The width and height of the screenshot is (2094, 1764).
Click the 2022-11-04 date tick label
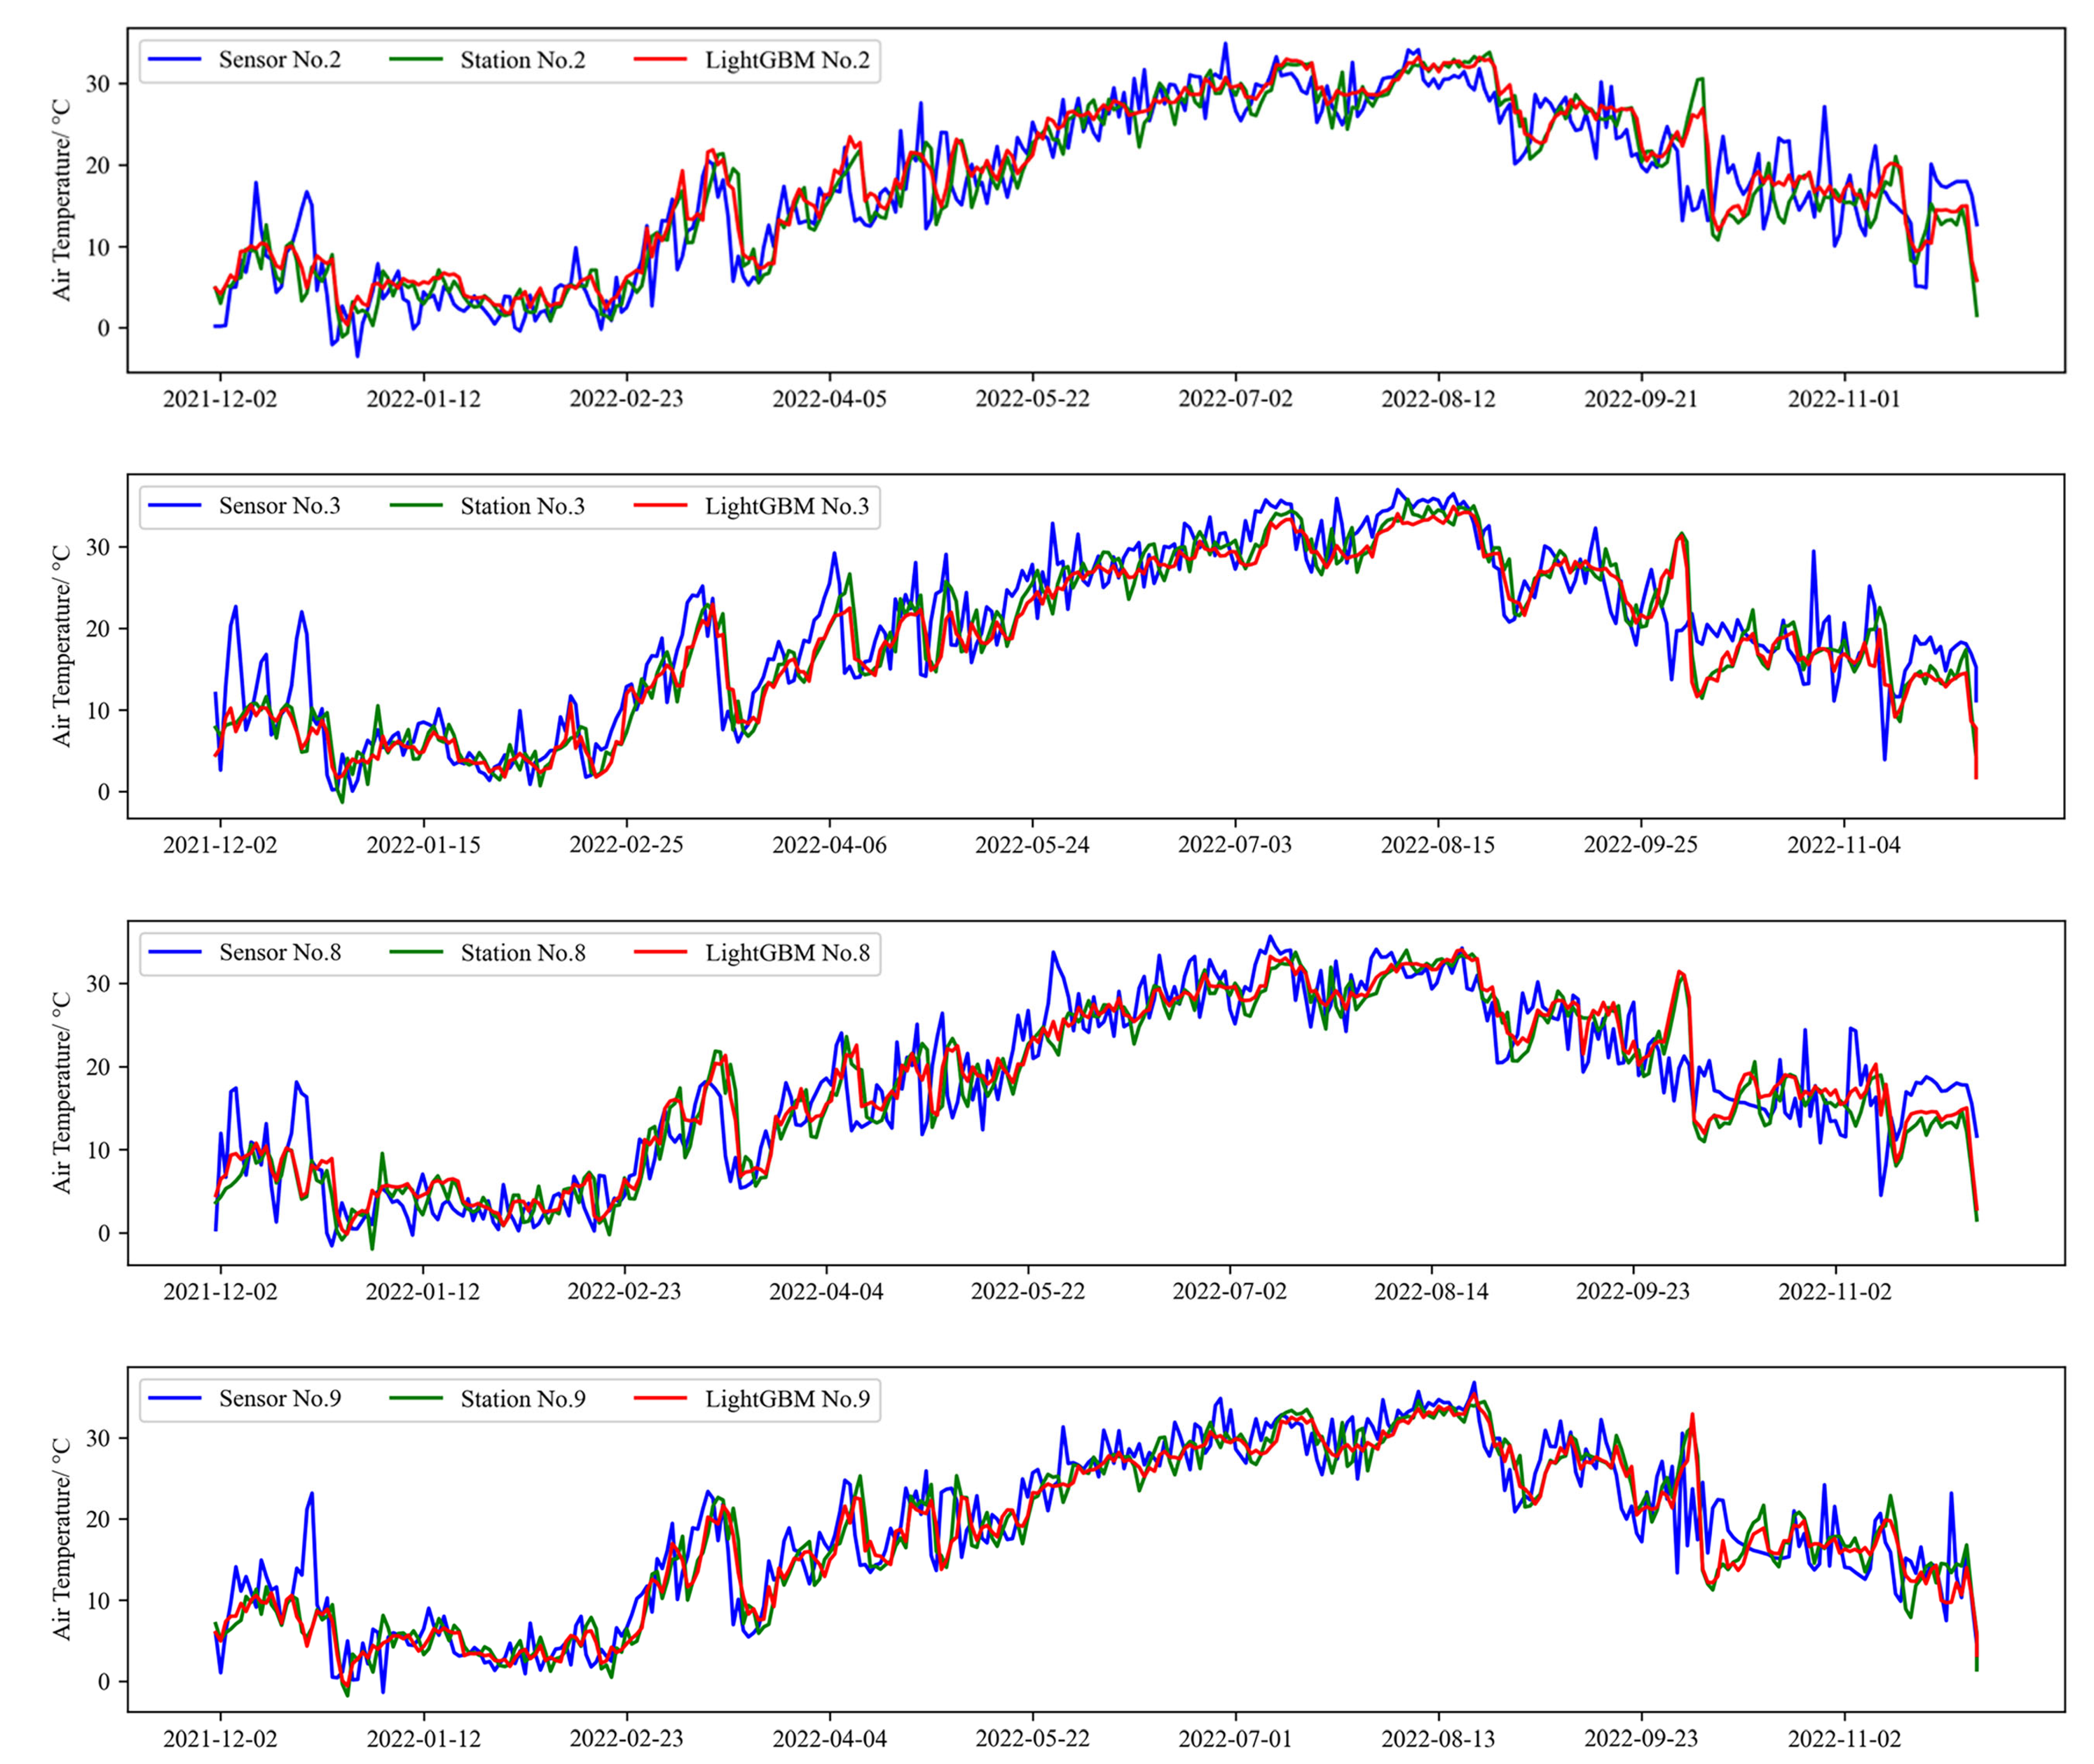click(x=1844, y=845)
